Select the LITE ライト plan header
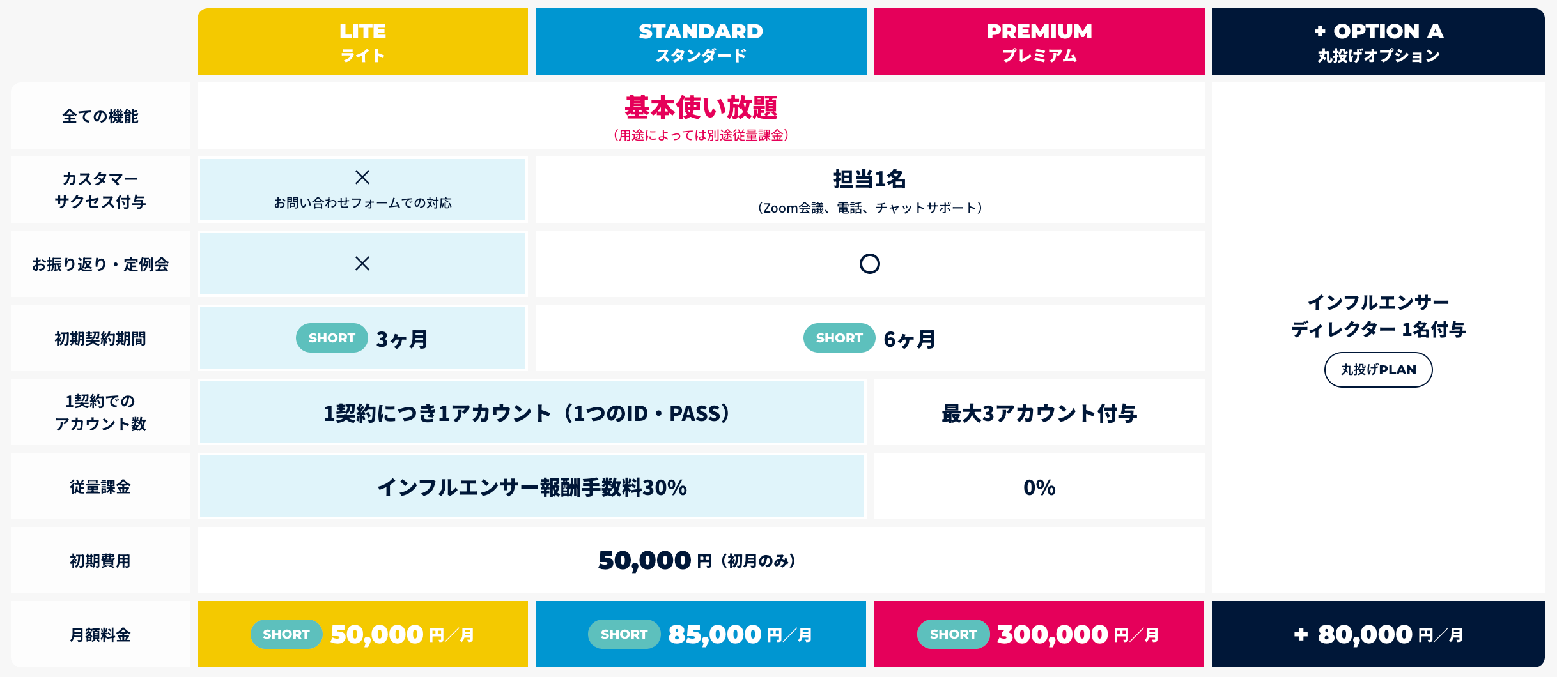The width and height of the screenshot is (1557, 677). [362, 42]
